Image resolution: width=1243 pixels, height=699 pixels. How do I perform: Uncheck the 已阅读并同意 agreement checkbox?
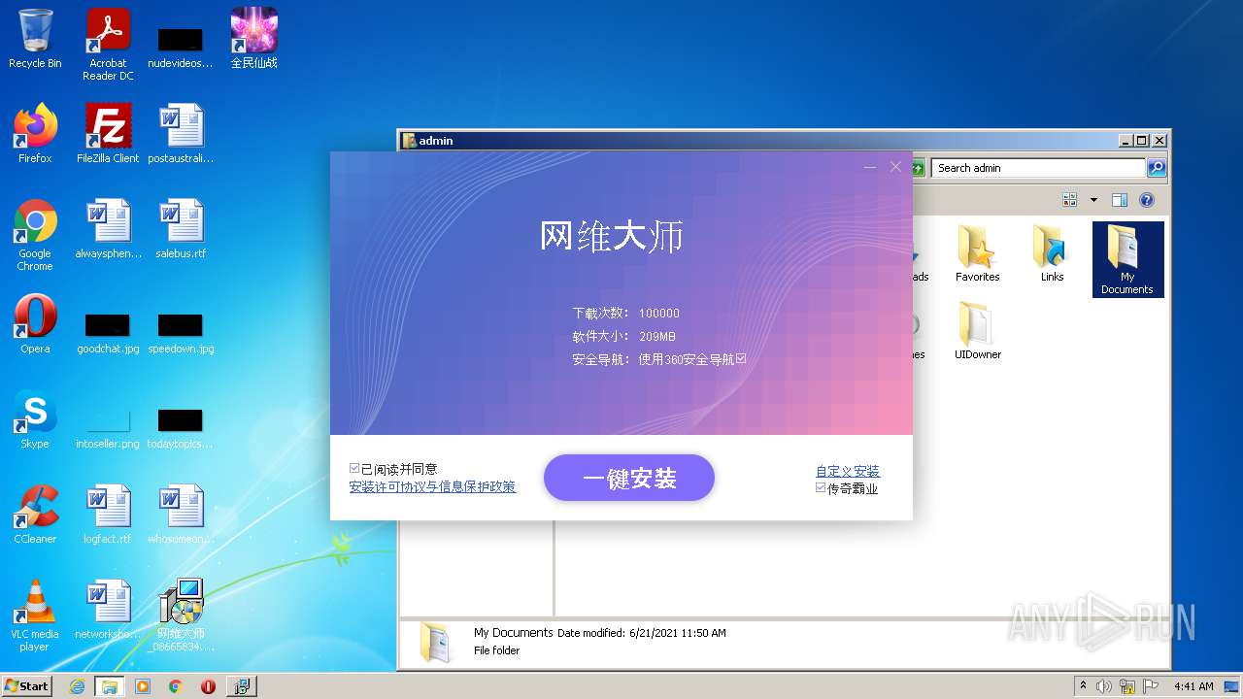click(354, 468)
